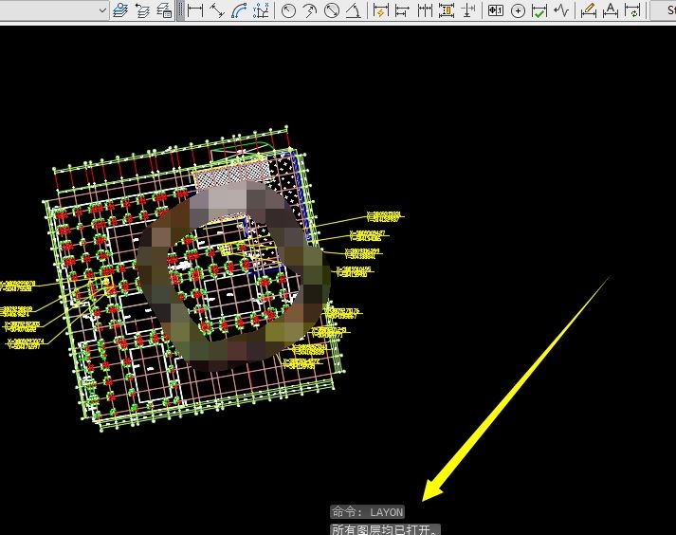Select the Linear dimension tool
The width and height of the screenshot is (676, 535).
[195, 11]
